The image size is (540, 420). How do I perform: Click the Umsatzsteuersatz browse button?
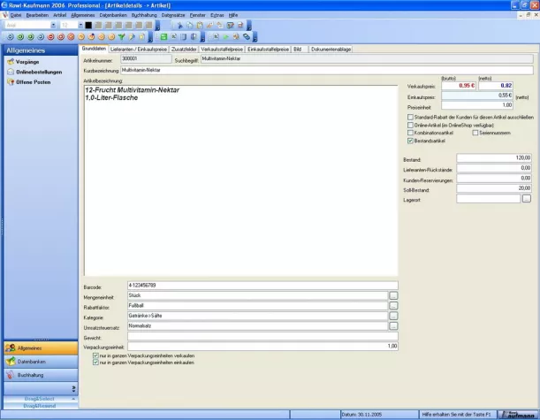(394, 326)
